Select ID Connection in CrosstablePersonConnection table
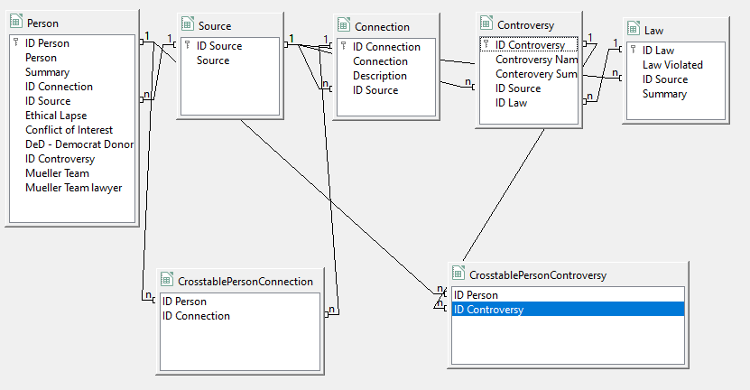 pyautogui.click(x=240, y=316)
